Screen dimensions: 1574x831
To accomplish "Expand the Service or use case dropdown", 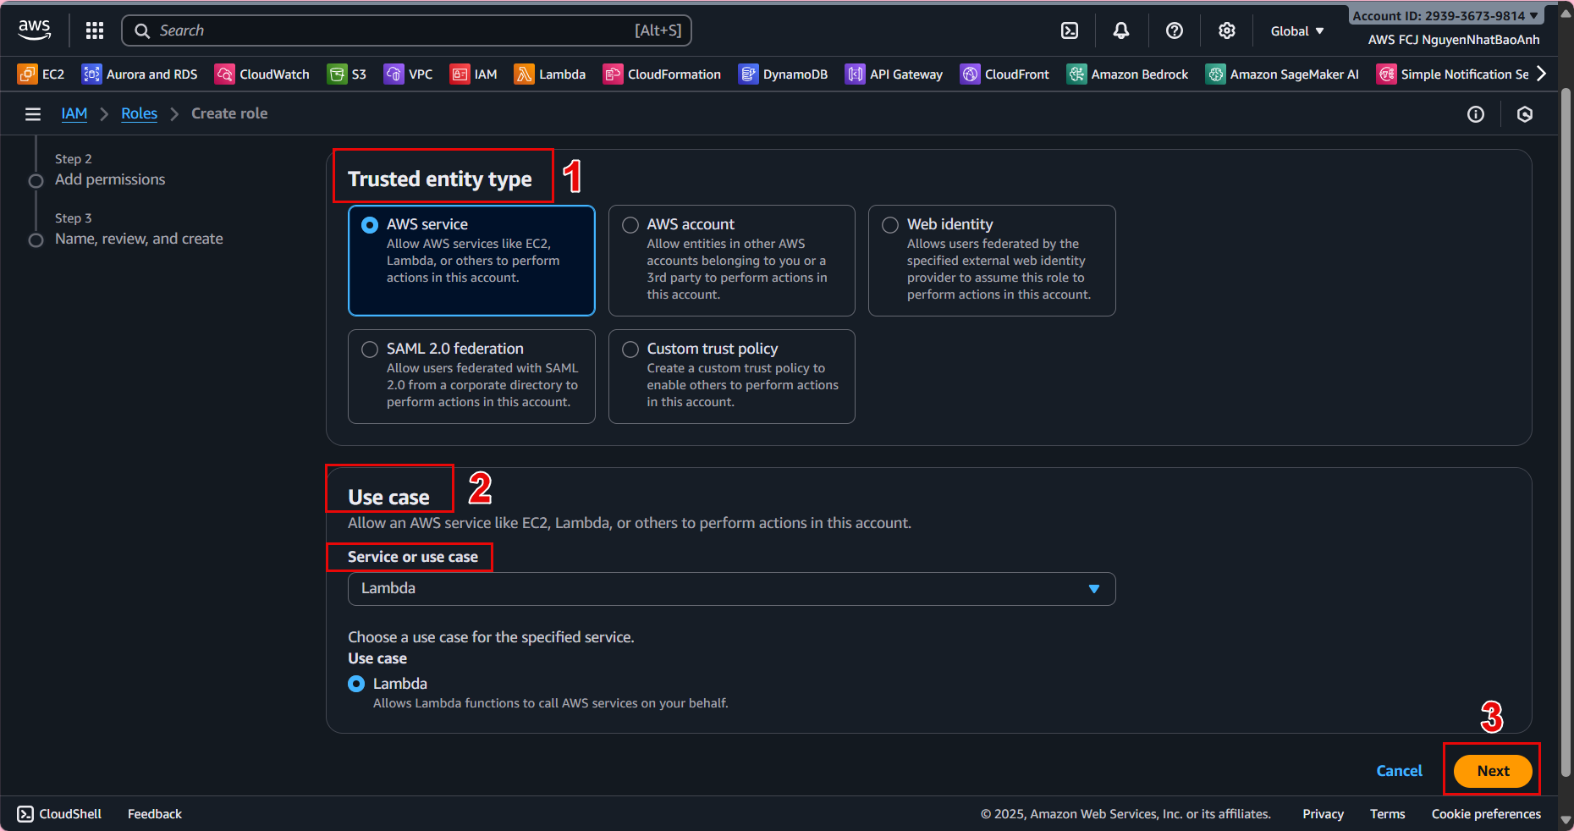I will tap(731, 589).
